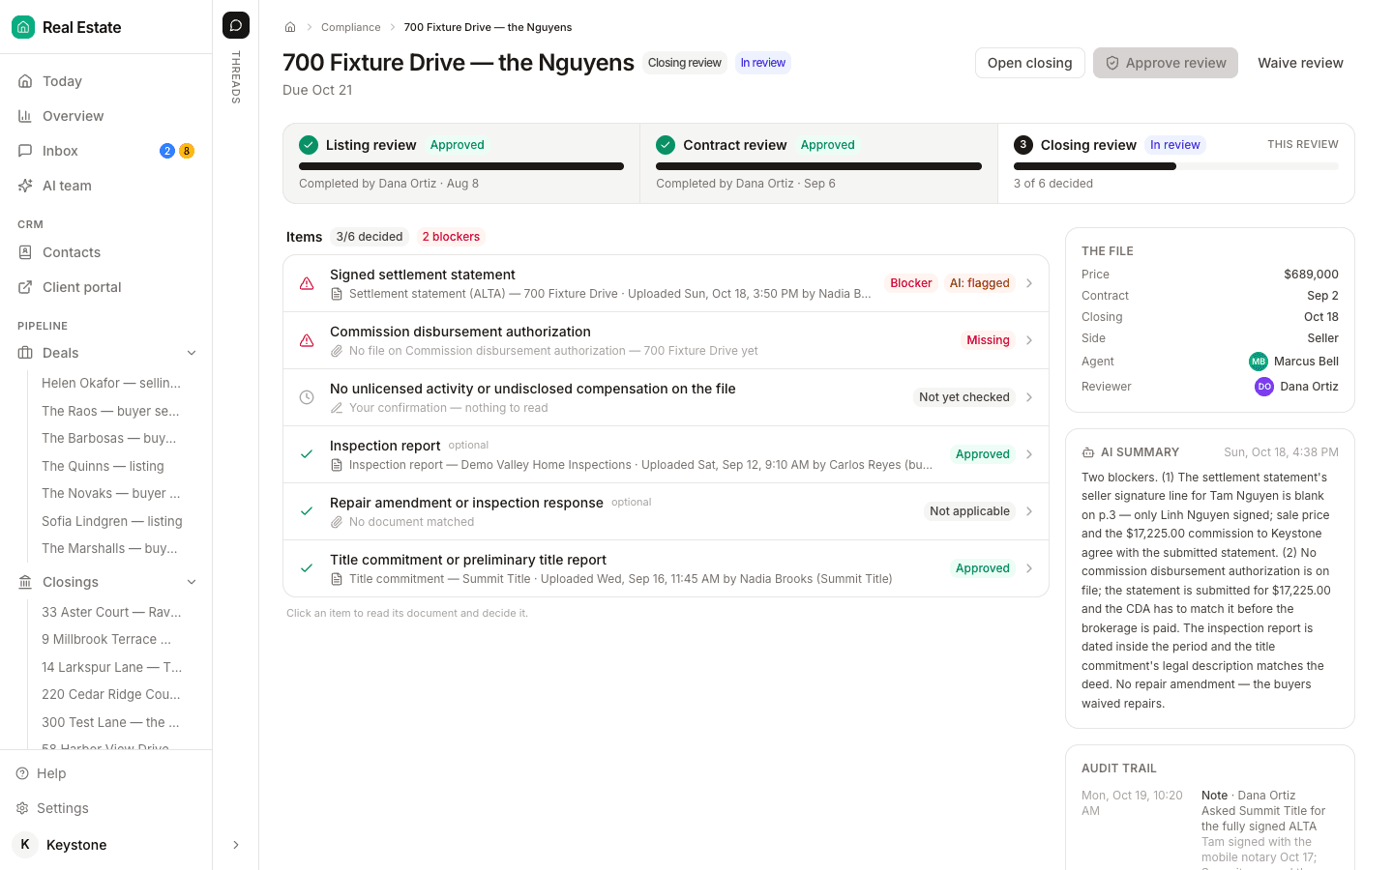The height and width of the screenshot is (870, 1393).
Task: Expand the sidebar arrow next to Keystone
Action: (x=236, y=845)
